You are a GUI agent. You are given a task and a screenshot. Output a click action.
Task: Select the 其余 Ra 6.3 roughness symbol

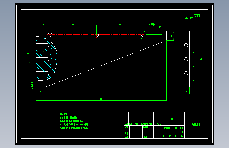pos(193,17)
